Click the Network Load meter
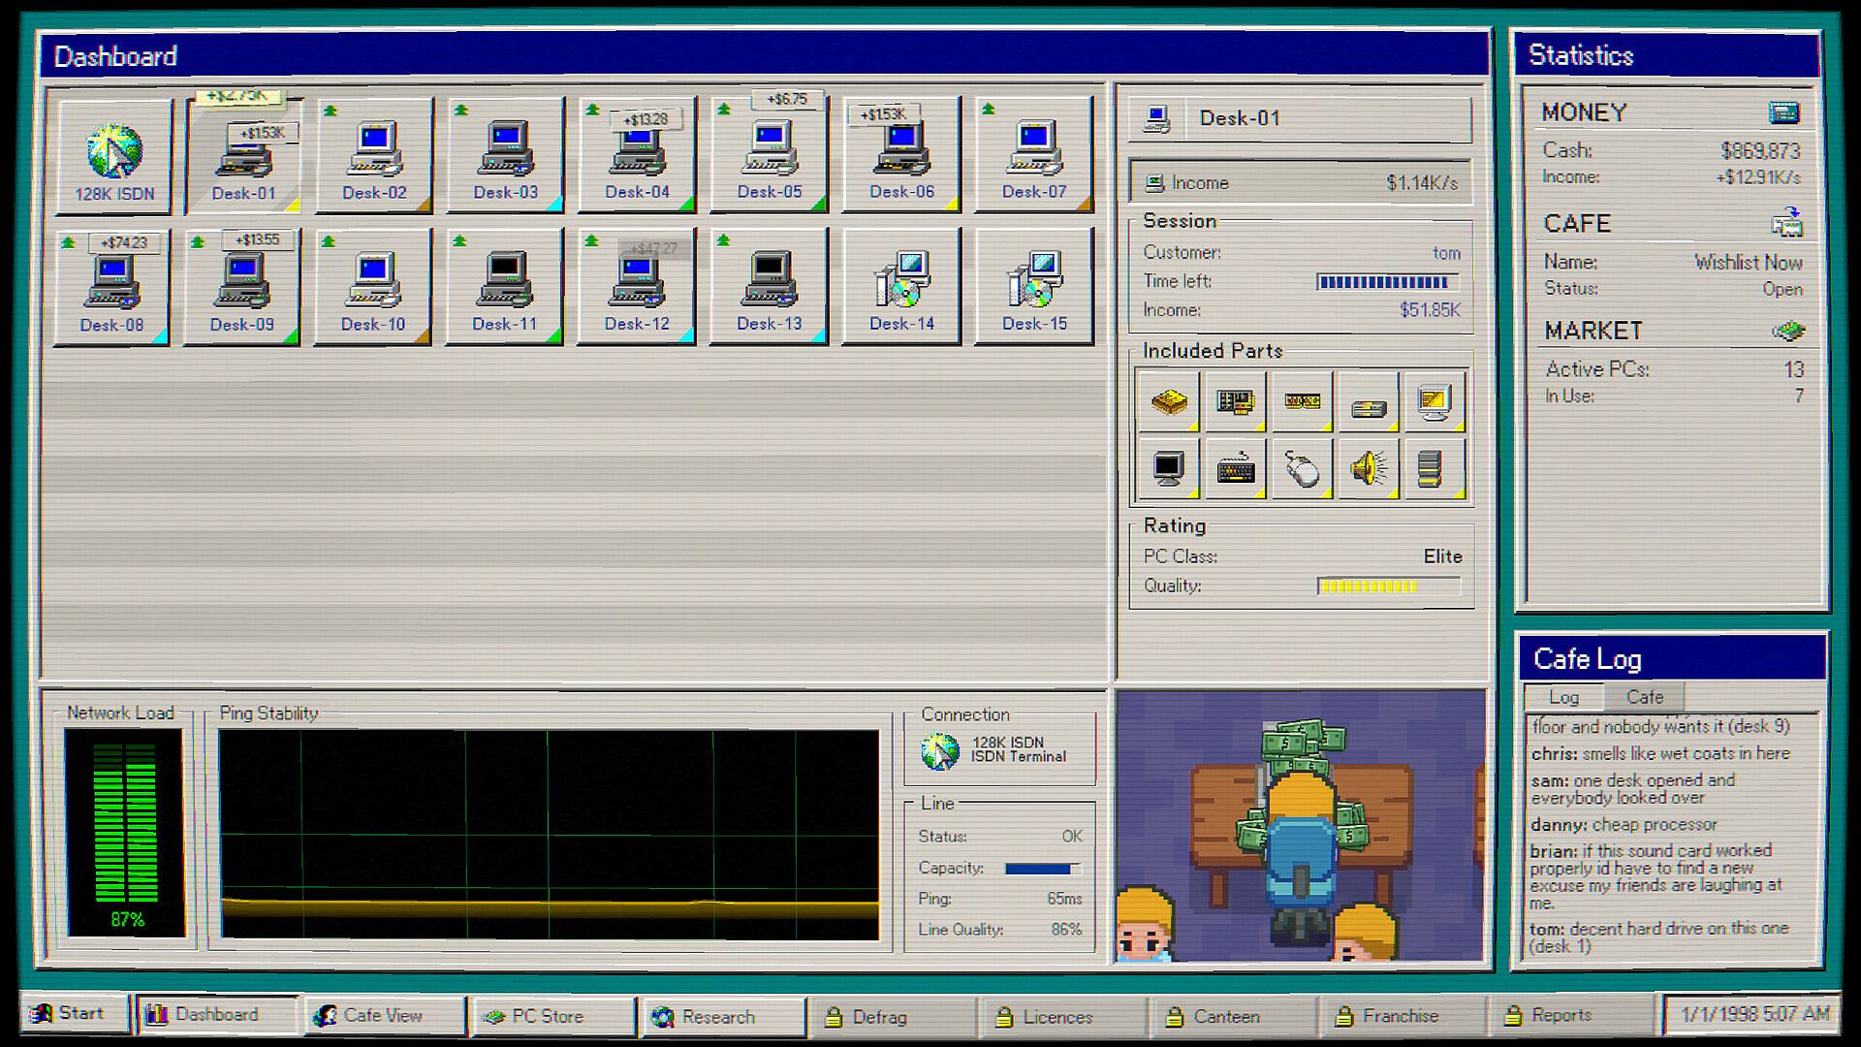Viewport: 1861px width, 1047px height. 125,832
